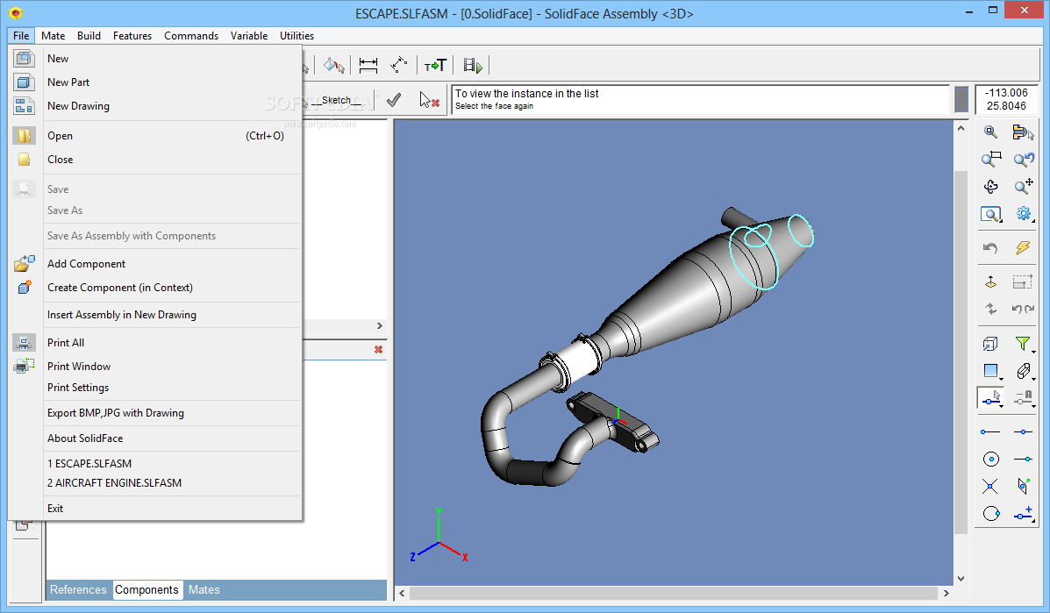Click the endpoint snap line icon
Screen dimensions: 1050x613
(990, 432)
